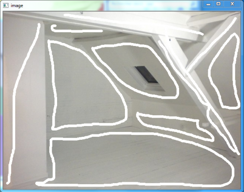Close the image window
The height and width of the screenshot is (192, 244).
click(232, 4)
